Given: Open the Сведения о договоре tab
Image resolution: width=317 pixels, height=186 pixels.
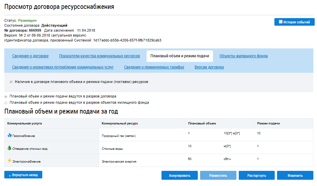Looking at the screenshot, I should (30, 56).
